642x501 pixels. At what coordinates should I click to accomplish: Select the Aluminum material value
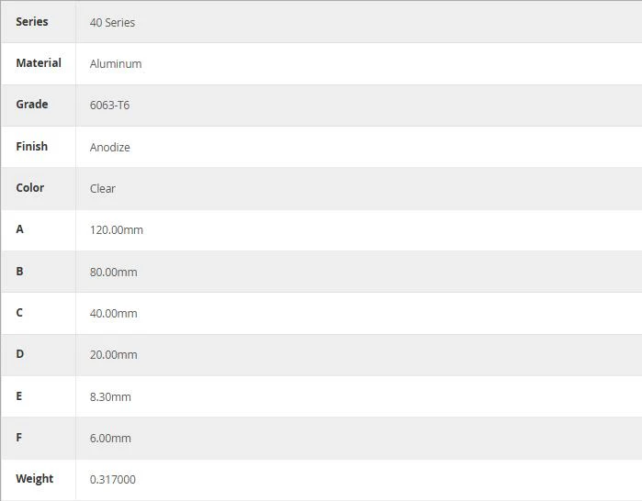[x=116, y=64]
